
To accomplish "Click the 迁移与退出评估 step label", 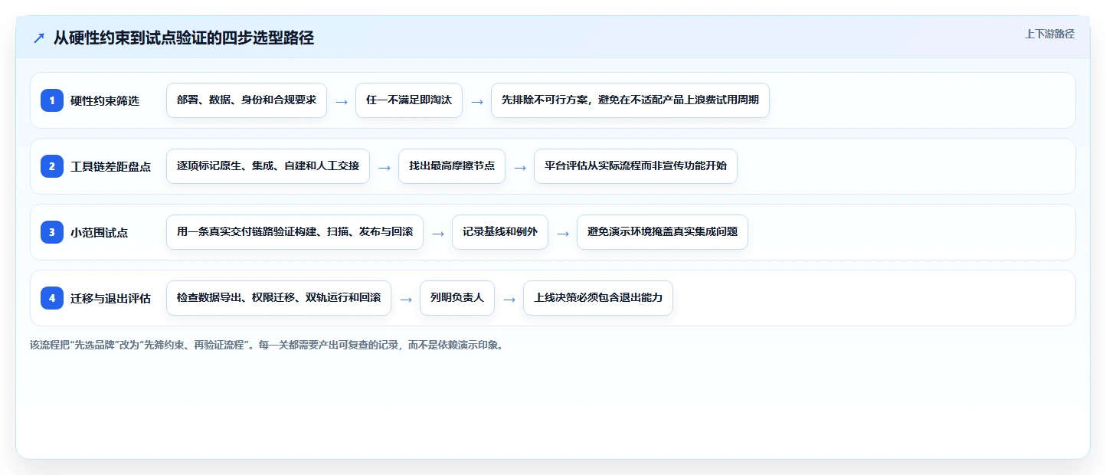I will point(110,298).
